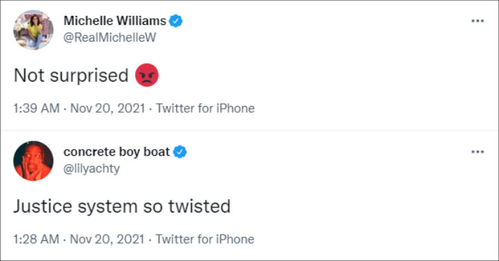The height and width of the screenshot is (261, 499).
Task: Click Nov 20, 2021 date under Justice tweet
Action: 107,240
